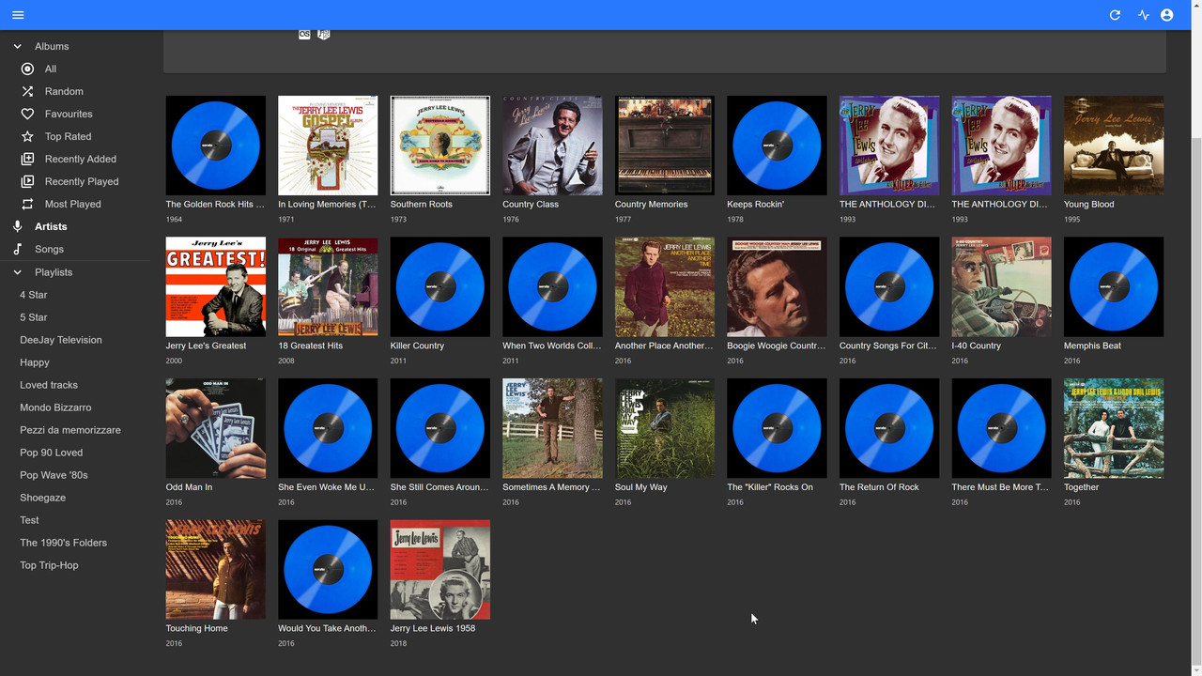Open the Country Class album cover
The height and width of the screenshot is (676, 1202).
(x=552, y=146)
